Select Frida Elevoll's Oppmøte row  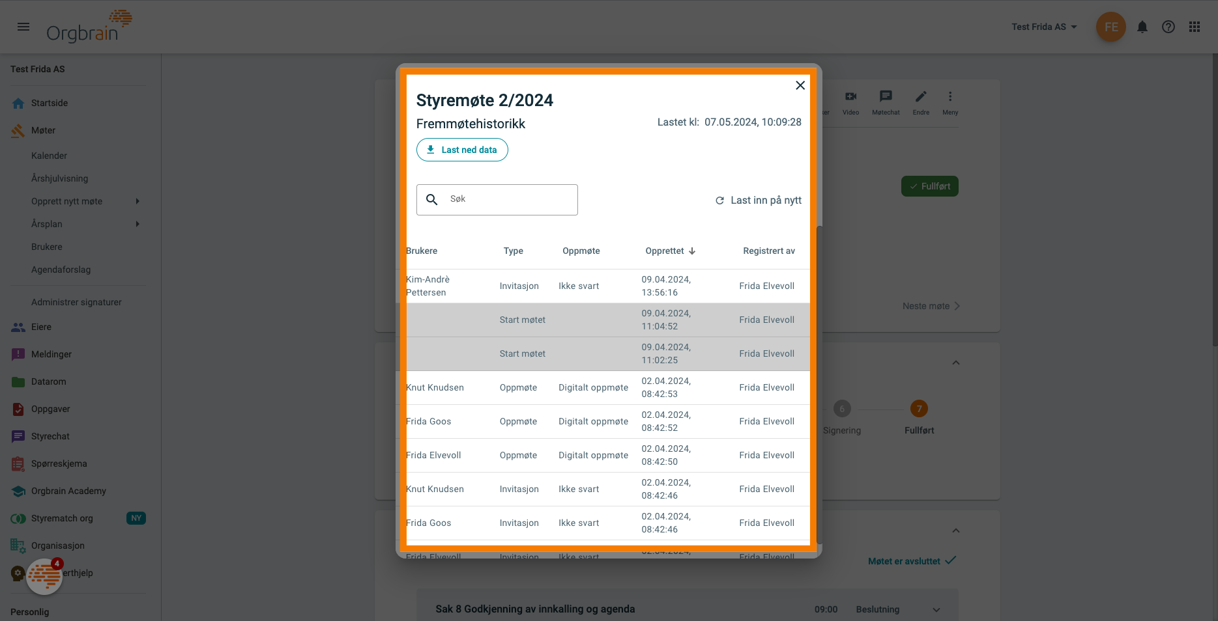605,455
